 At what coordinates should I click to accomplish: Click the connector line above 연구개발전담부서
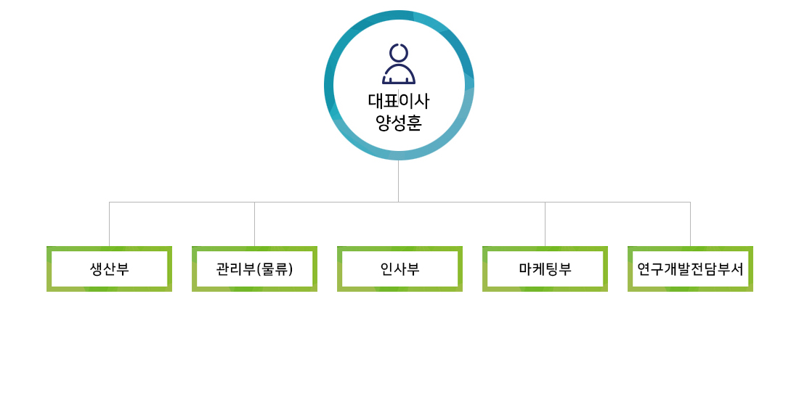(690, 225)
